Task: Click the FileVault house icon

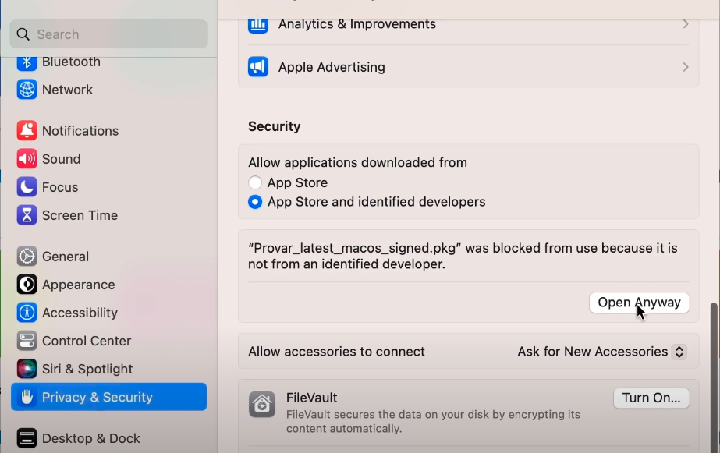Action: (x=262, y=405)
